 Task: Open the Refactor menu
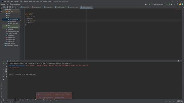[26, 1]
